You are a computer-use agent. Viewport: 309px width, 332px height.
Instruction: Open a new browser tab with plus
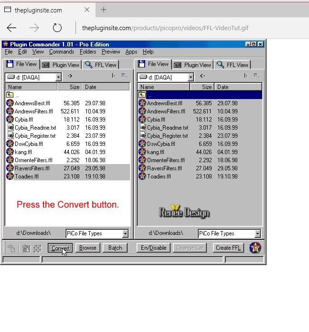tap(104, 10)
